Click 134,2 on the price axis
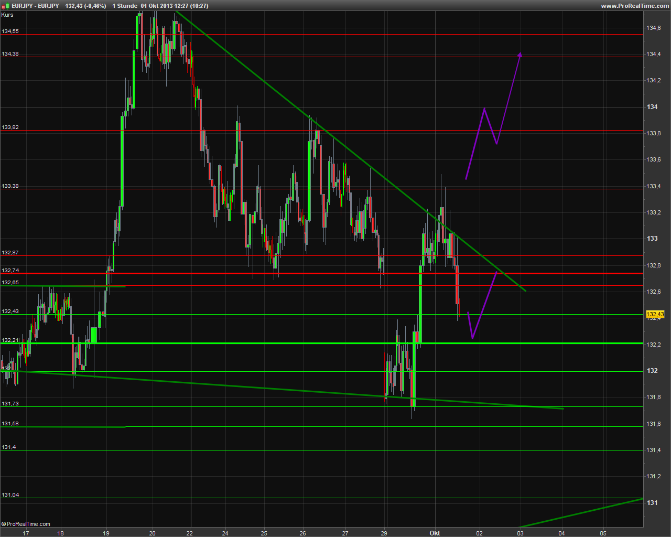Viewport: 671px width, 537px height. (x=654, y=80)
